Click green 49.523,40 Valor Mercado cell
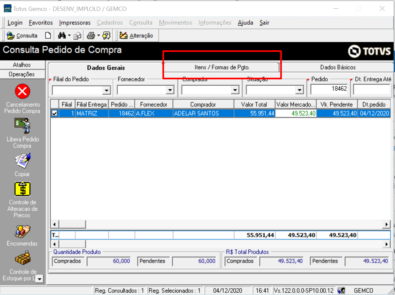 click(x=295, y=113)
